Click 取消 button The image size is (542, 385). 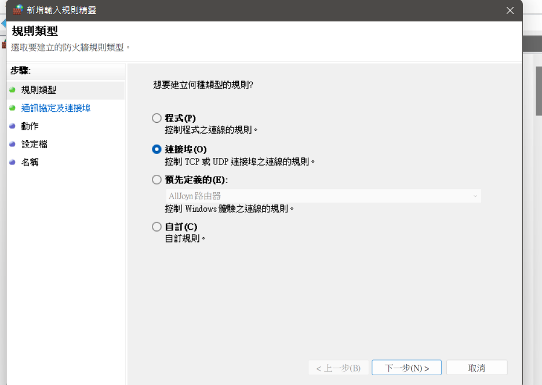tap(476, 368)
